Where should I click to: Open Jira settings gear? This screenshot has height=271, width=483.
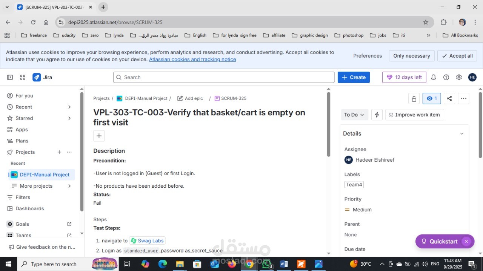(459, 77)
